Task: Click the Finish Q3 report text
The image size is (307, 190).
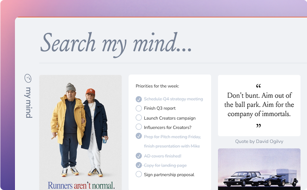Action: coord(159,108)
